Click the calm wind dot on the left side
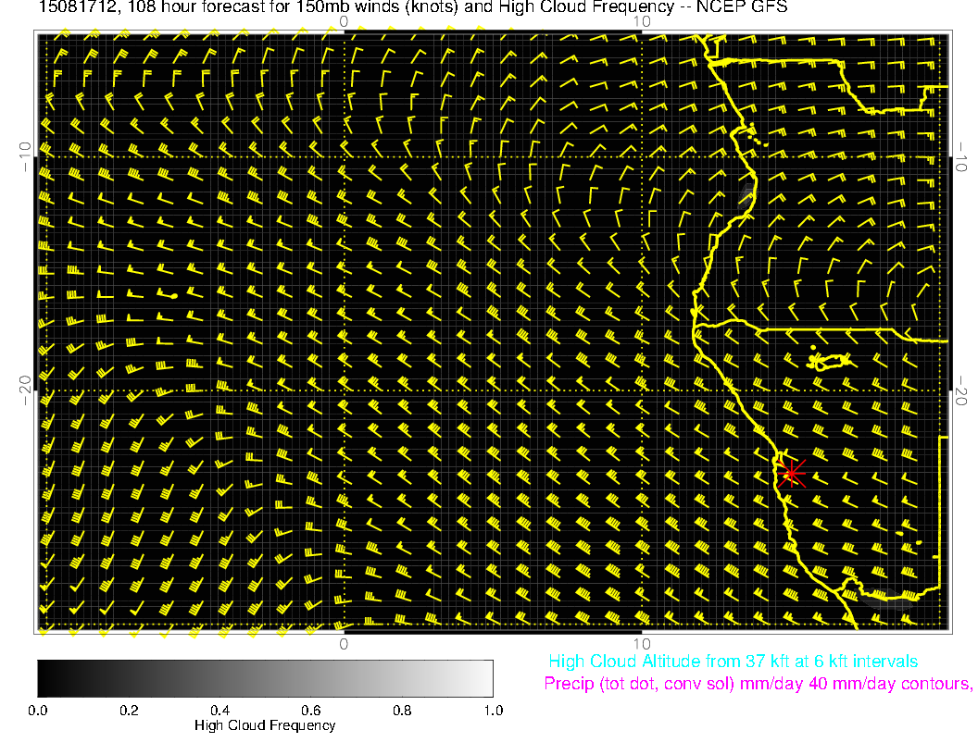The width and height of the screenshot is (978, 755). (173, 295)
